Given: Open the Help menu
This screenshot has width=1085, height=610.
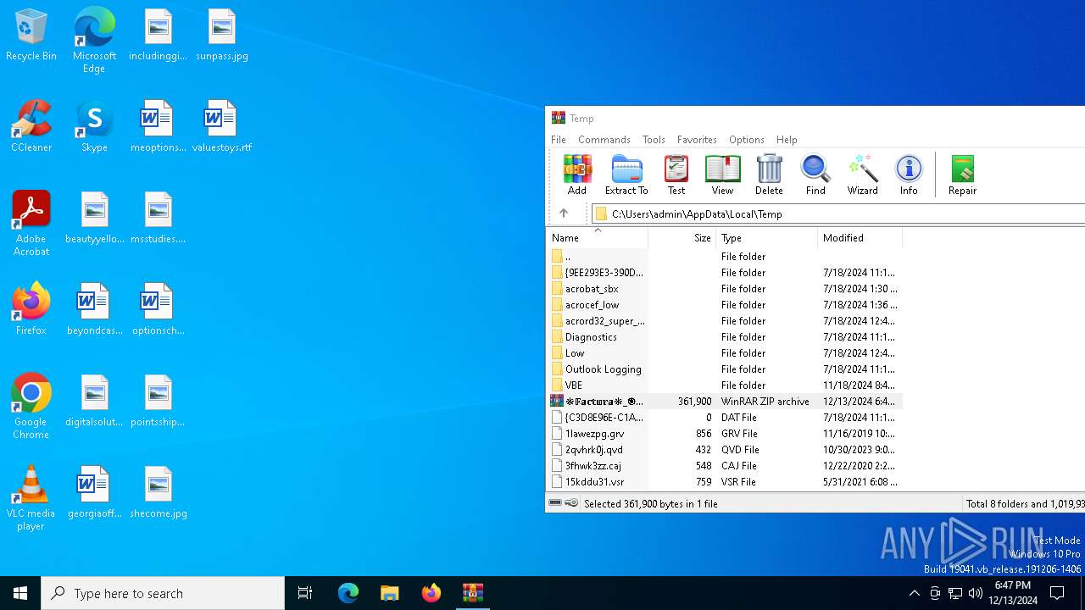Looking at the screenshot, I should [x=787, y=140].
